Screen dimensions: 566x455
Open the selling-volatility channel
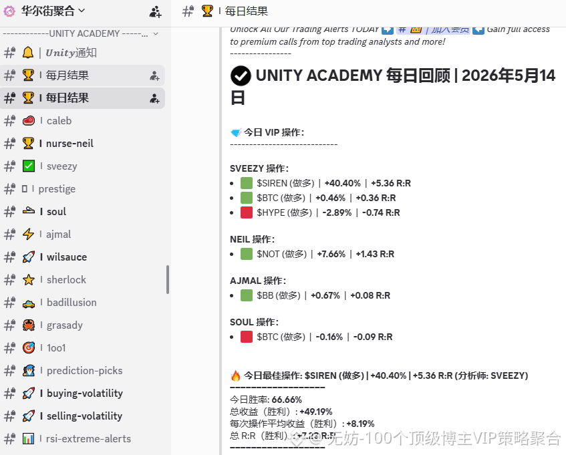click(x=82, y=416)
